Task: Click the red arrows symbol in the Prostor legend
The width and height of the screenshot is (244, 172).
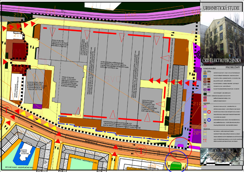Action: tap(205, 139)
